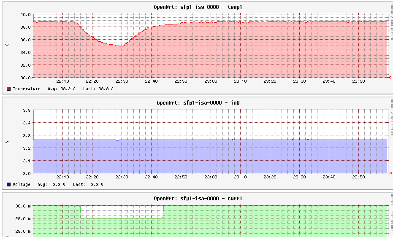Click the 'Last: 38.8°C' legend value

coord(98,89)
